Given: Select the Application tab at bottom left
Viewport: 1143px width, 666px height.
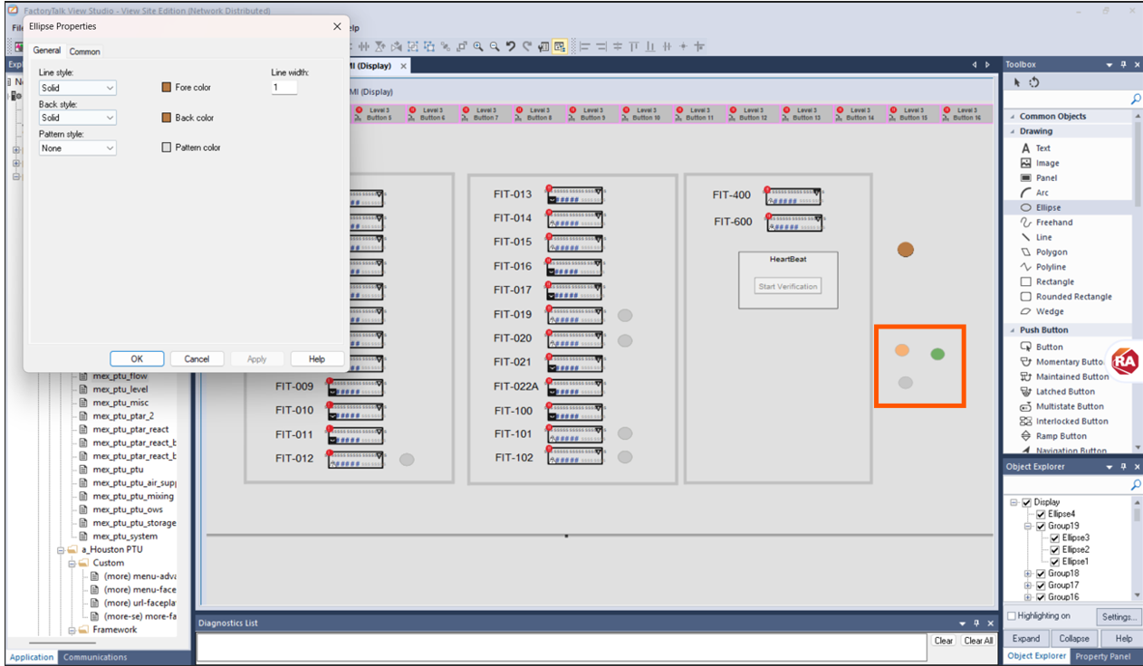Looking at the screenshot, I should coord(32,657).
